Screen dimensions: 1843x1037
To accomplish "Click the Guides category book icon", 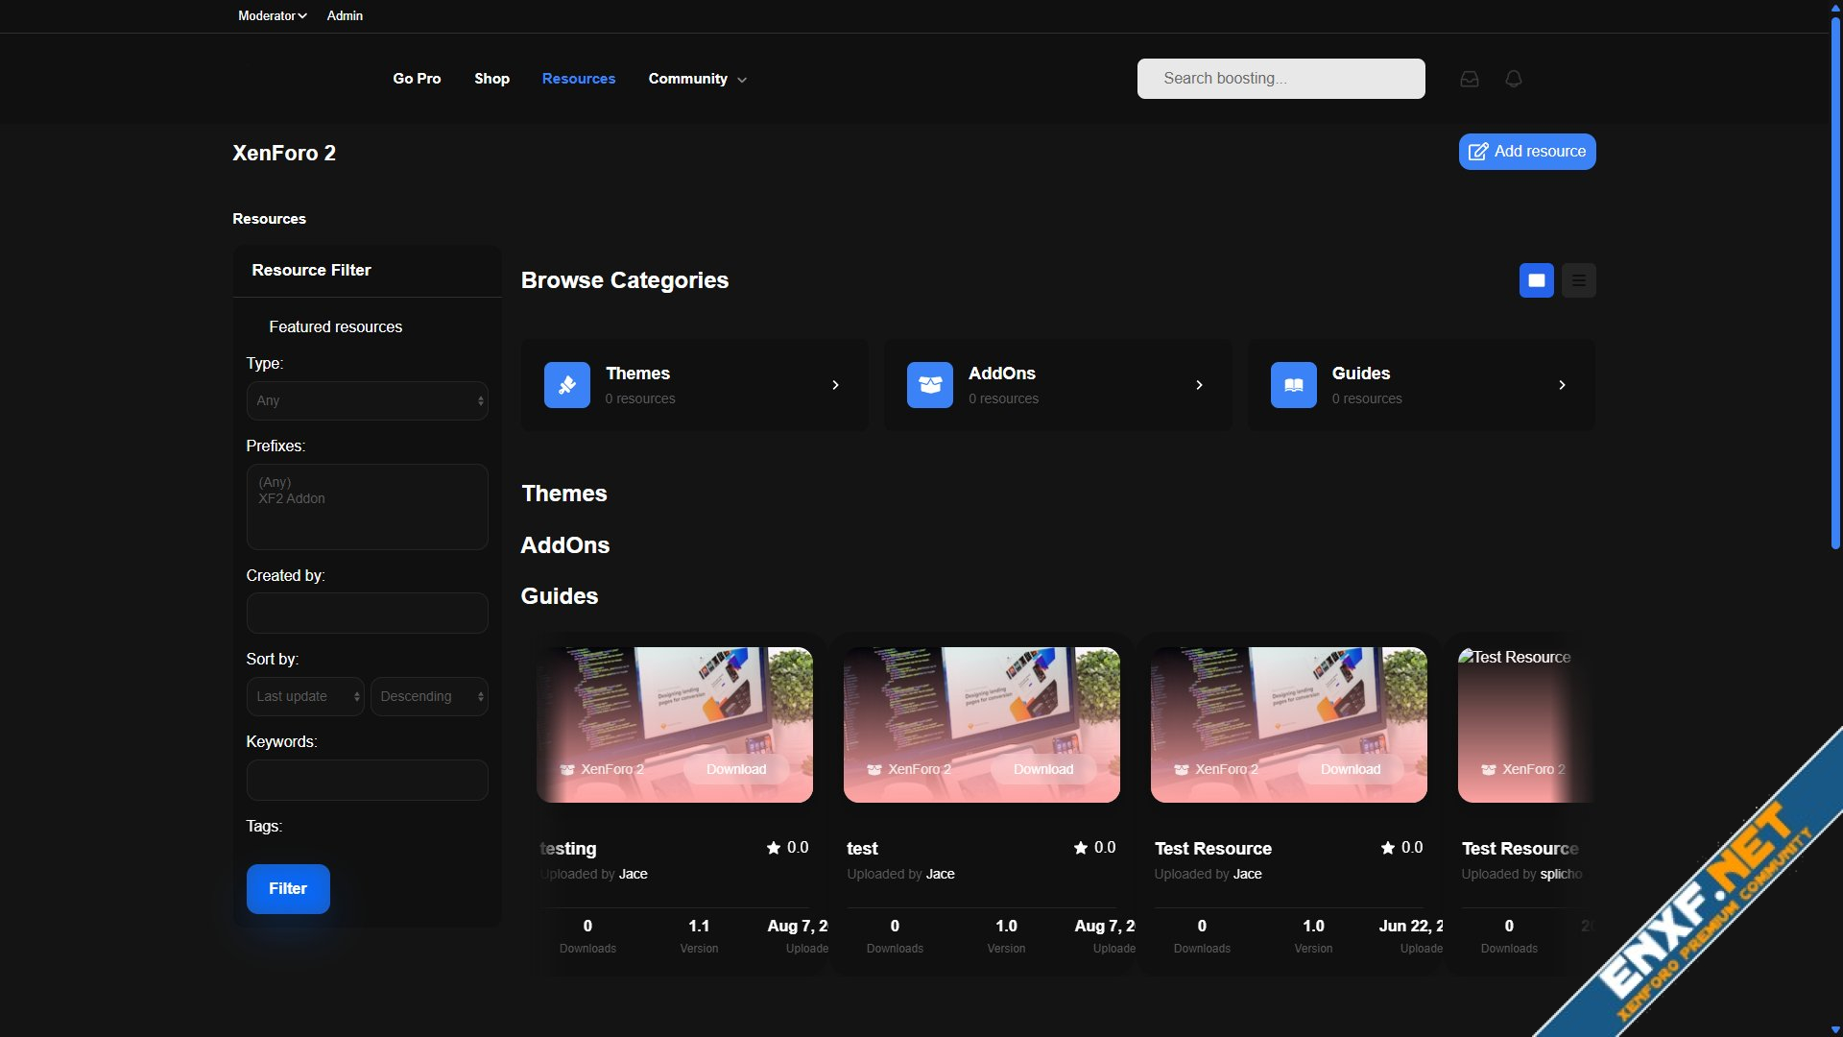I will pos(1293,385).
